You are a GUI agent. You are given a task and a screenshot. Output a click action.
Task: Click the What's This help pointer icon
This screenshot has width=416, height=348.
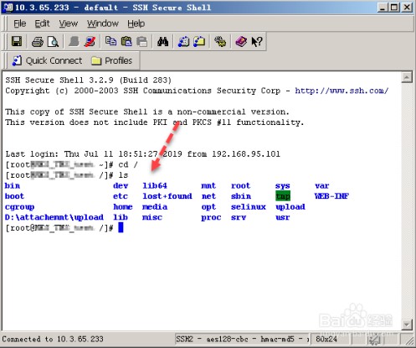257,42
